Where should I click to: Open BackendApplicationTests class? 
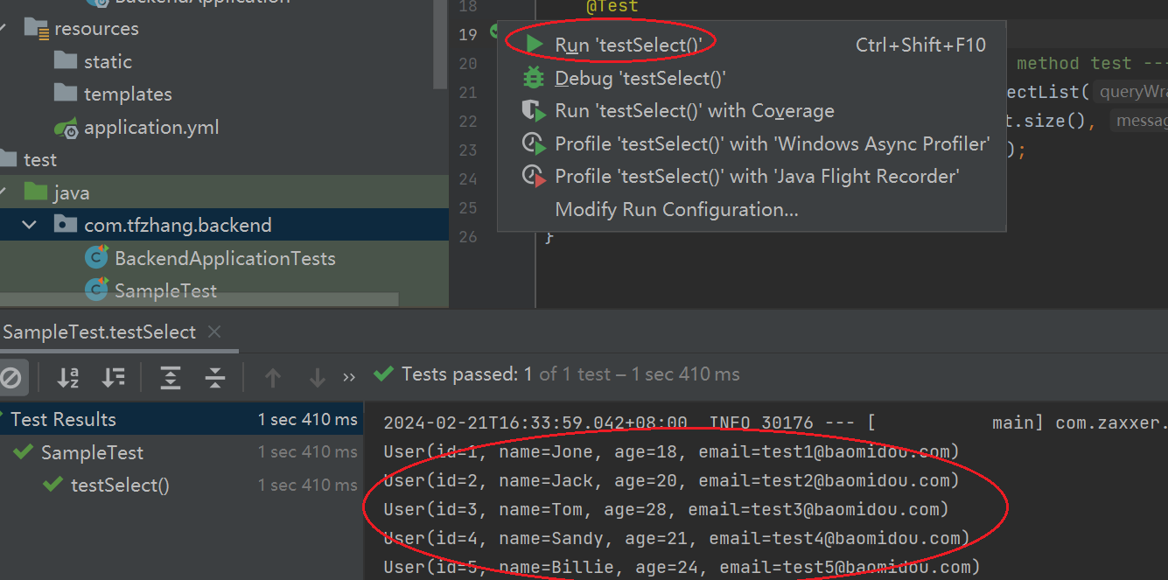point(225,259)
